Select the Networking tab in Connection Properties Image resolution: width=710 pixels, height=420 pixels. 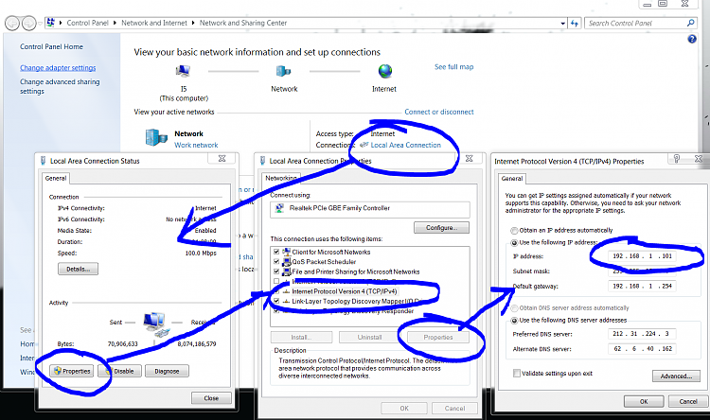click(x=281, y=178)
